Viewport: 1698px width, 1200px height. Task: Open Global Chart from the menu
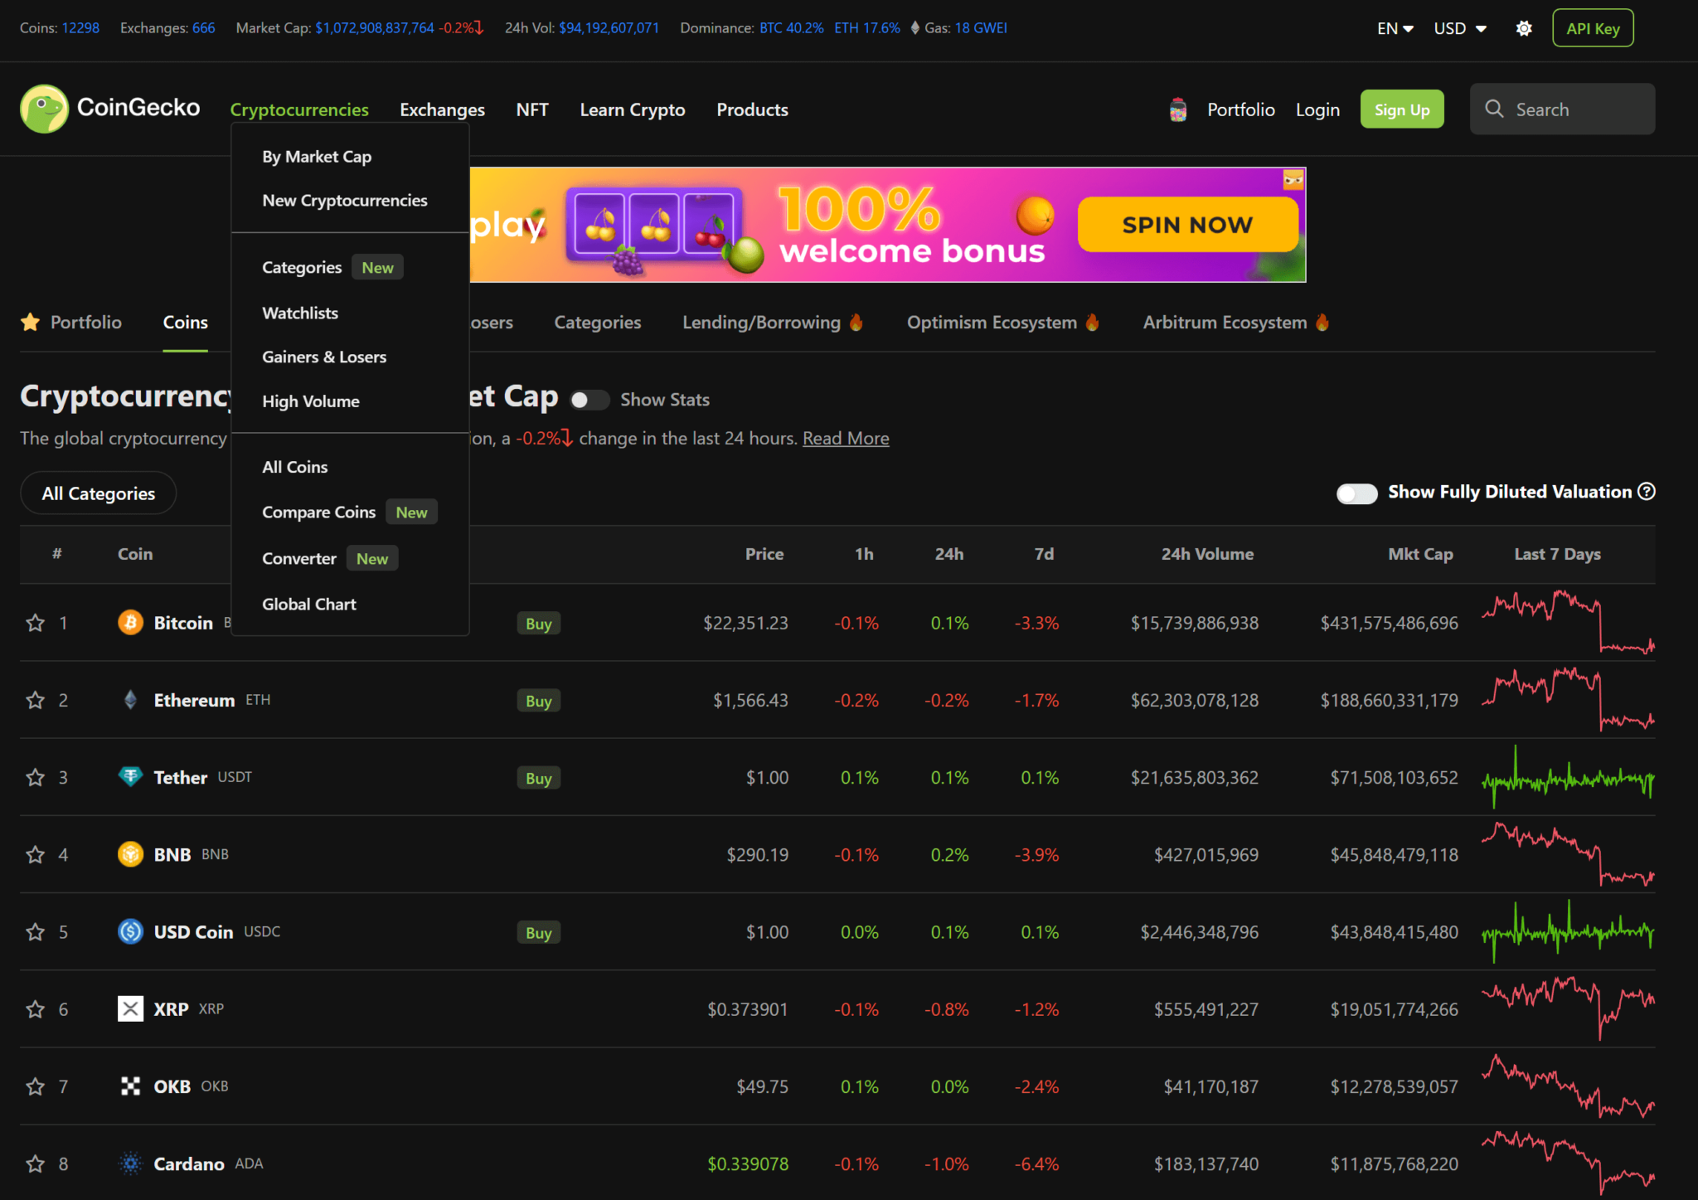tap(309, 605)
